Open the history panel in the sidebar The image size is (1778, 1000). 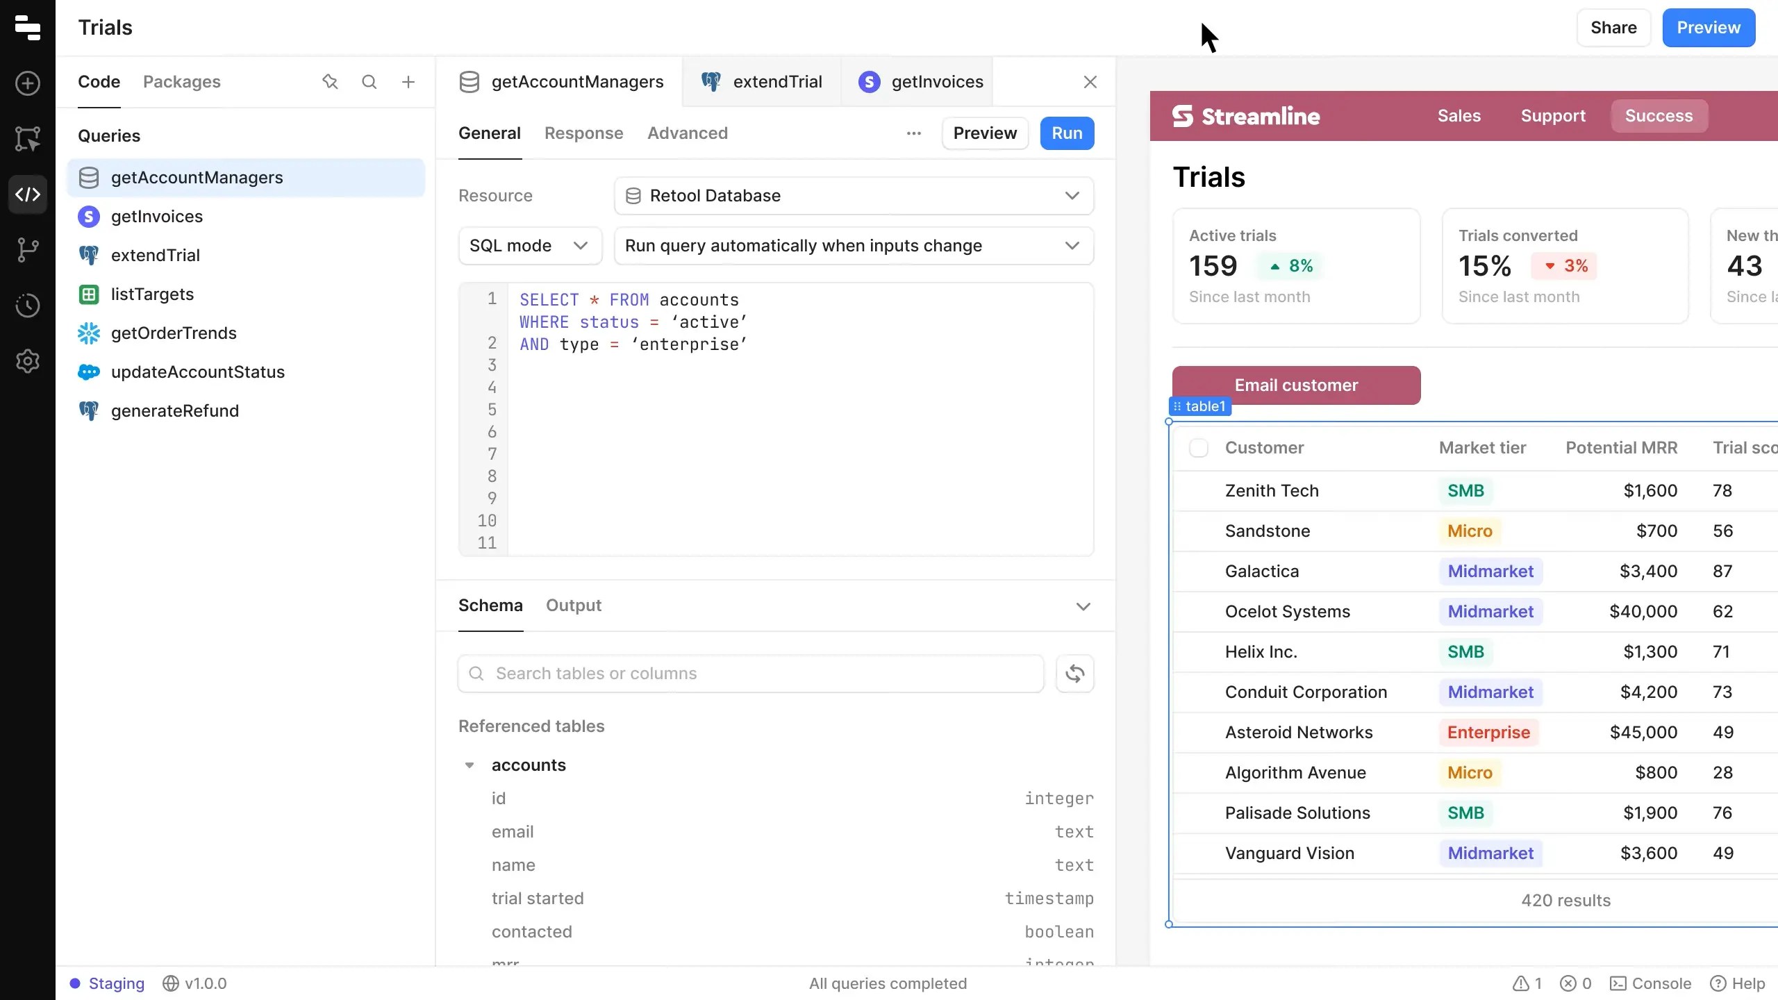[27, 306]
